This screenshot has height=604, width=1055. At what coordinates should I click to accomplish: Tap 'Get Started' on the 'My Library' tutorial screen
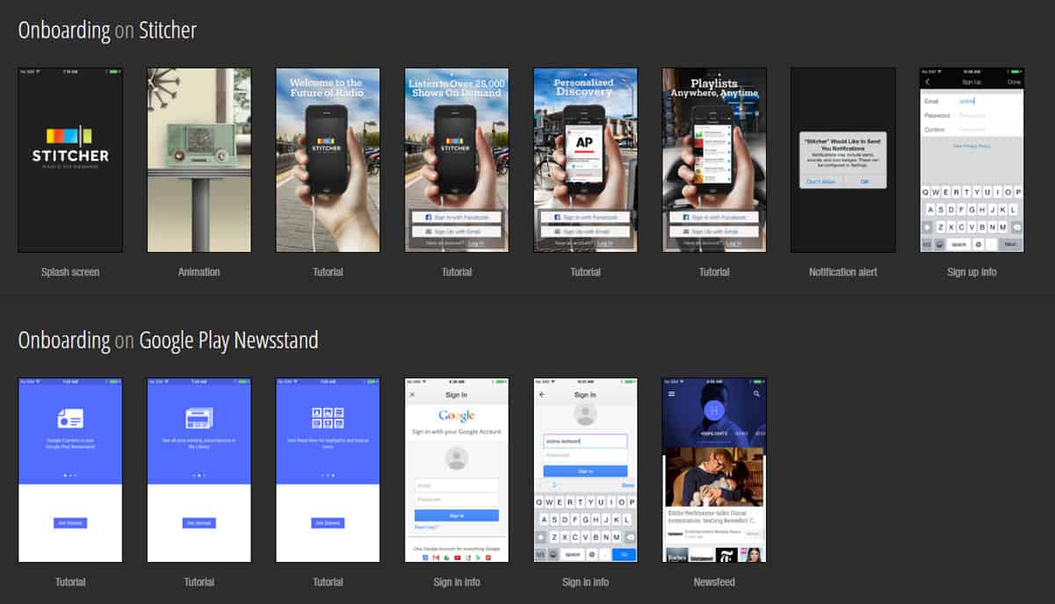pos(199,523)
